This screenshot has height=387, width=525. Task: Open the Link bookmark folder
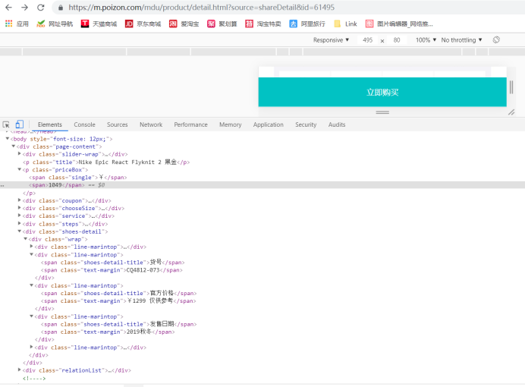(x=345, y=24)
